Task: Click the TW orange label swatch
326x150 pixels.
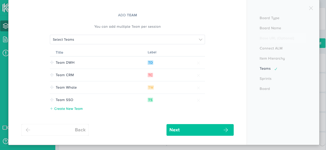Action: pyautogui.click(x=151, y=87)
